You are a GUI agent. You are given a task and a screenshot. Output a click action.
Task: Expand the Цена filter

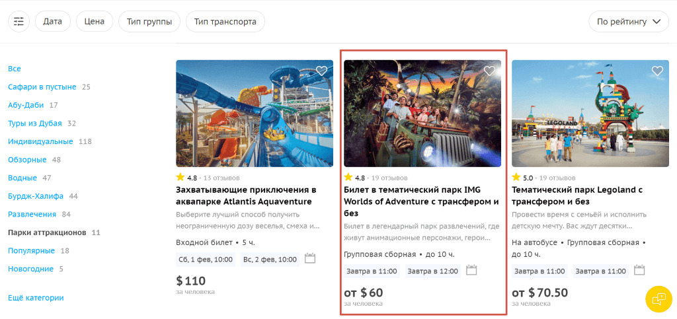pyautogui.click(x=95, y=22)
